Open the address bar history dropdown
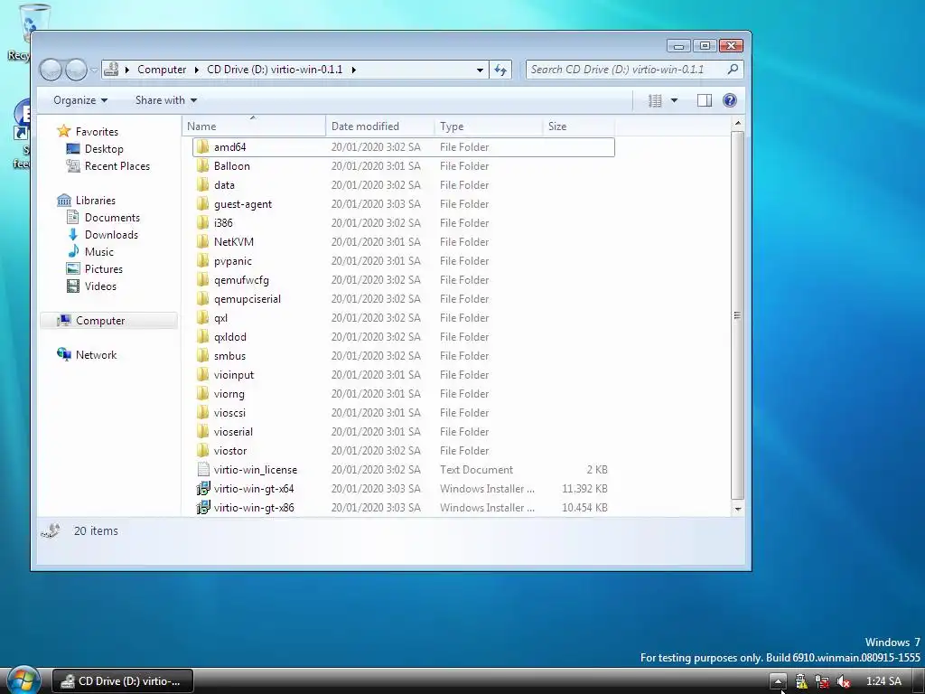This screenshot has height=694, width=925. point(481,70)
